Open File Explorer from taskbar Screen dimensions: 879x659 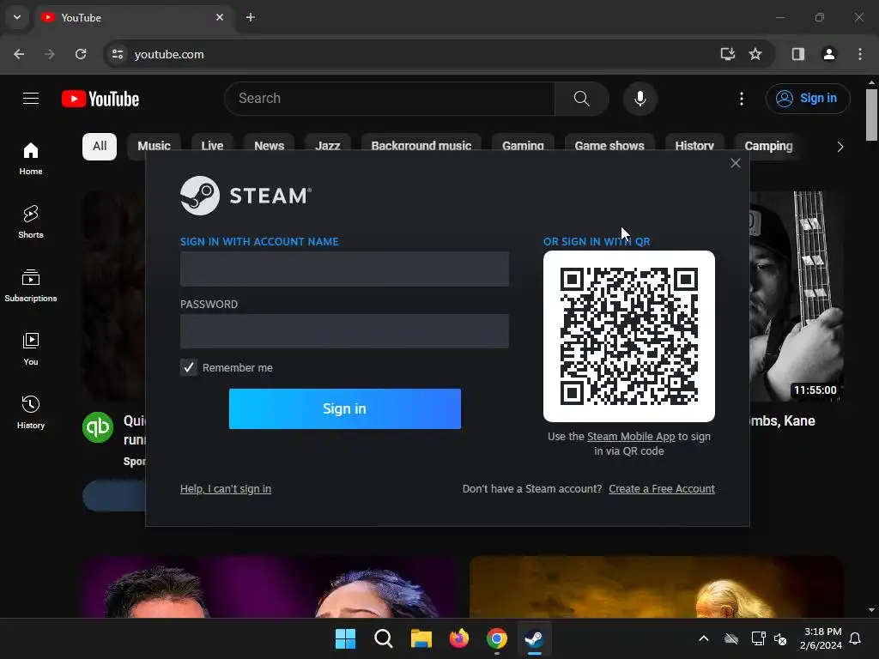tap(421, 638)
